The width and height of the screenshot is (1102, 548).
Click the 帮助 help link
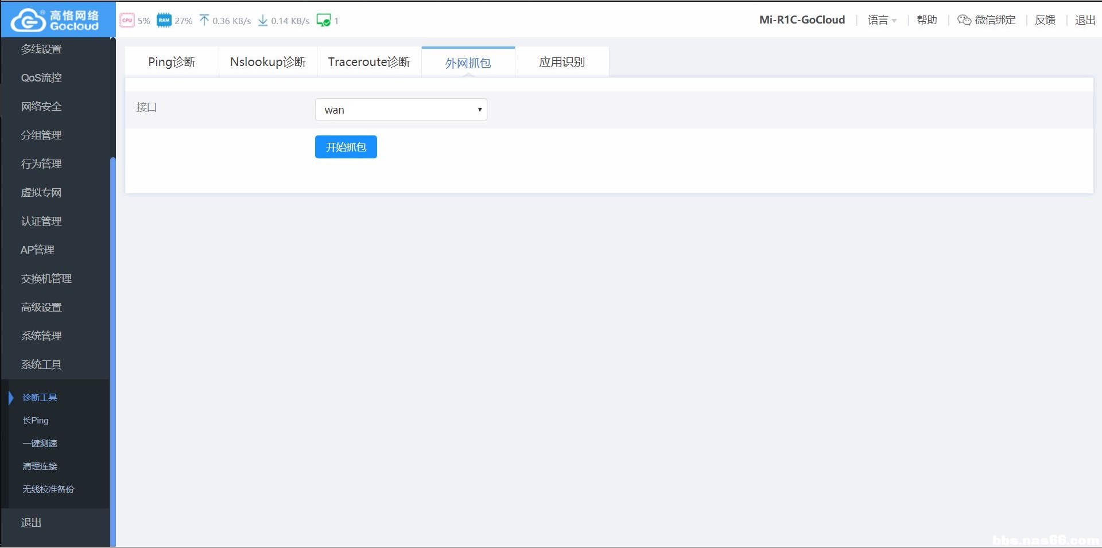tap(926, 20)
